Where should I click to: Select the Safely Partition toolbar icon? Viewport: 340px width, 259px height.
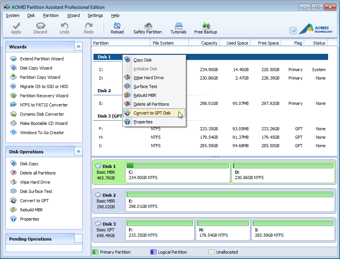coord(148,27)
